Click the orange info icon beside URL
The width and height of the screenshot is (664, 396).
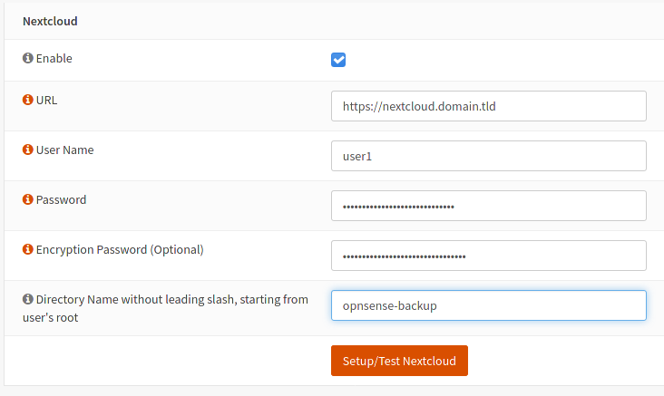(28, 100)
